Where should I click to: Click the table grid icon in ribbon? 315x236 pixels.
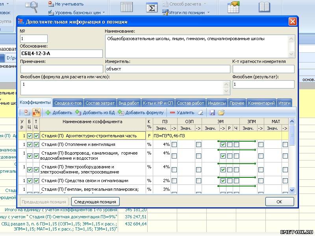point(126,7)
